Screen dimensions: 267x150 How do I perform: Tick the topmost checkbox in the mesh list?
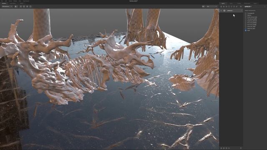246,13
